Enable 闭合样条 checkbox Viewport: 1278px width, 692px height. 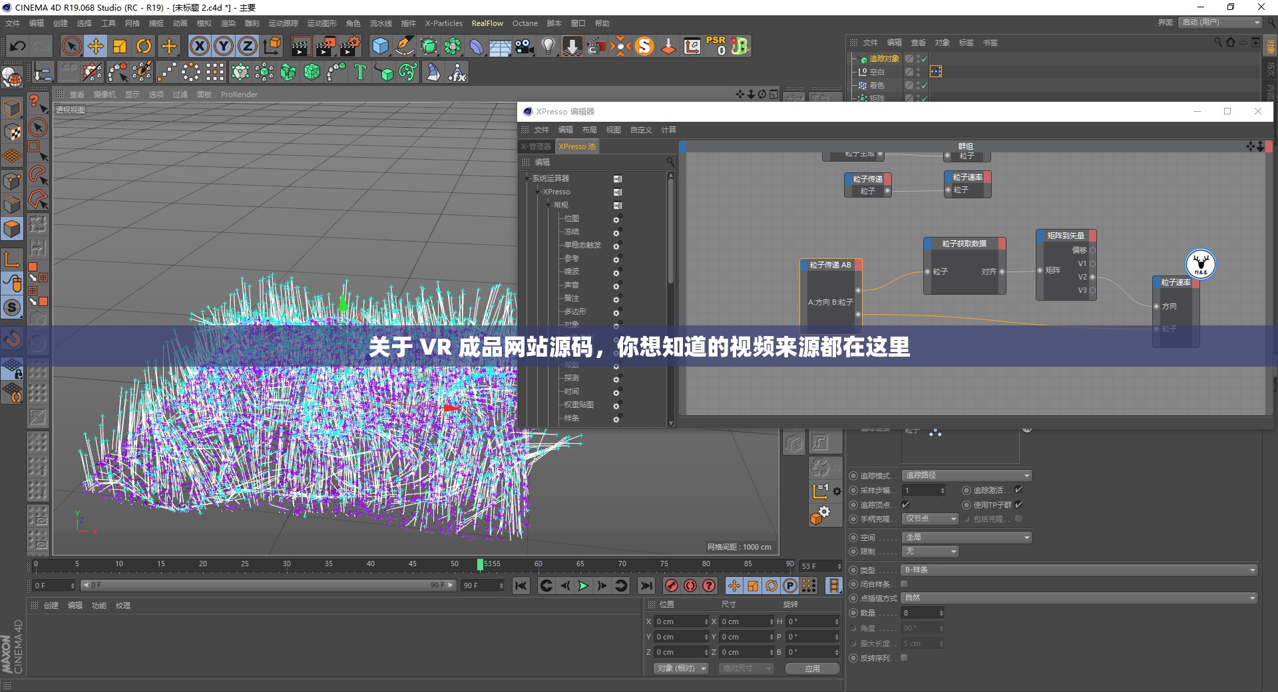pyautogui.click(x=905, y=584)
